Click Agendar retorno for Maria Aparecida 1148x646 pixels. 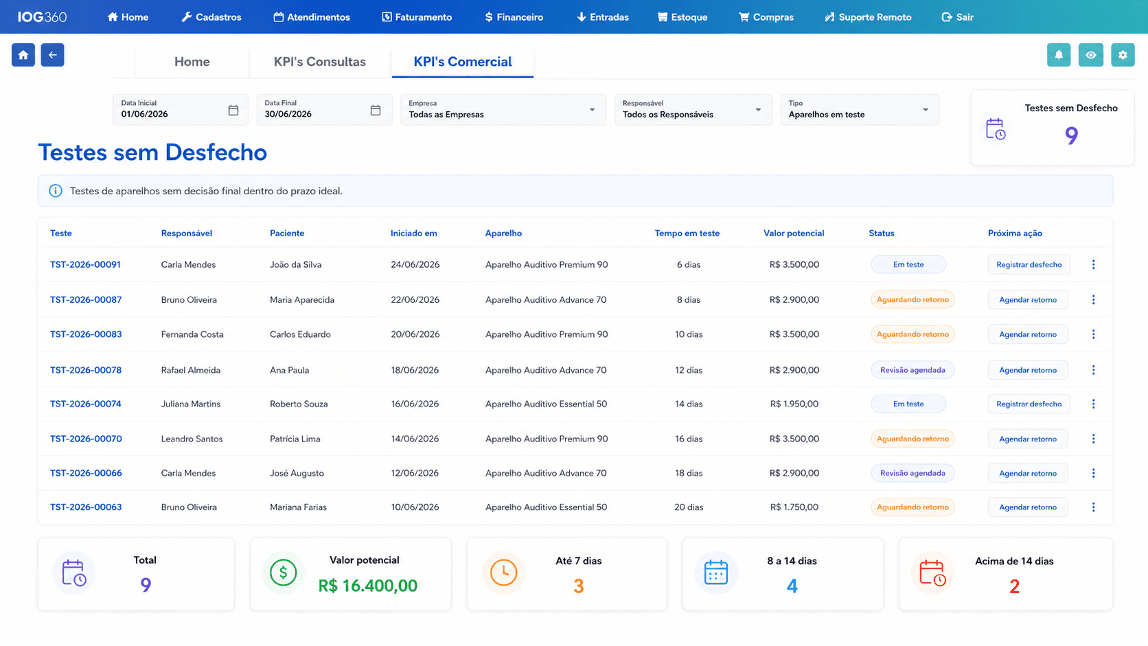coord(1028,300)
